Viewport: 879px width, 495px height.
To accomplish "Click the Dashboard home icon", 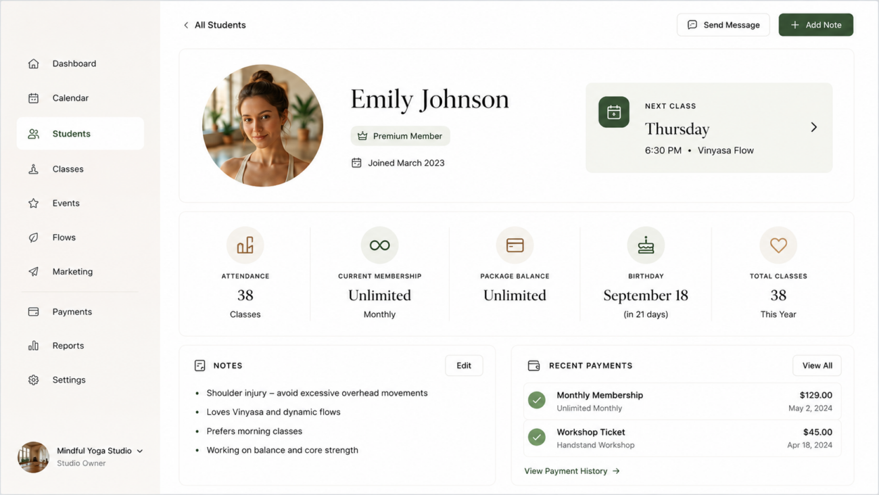I will (33, 64).
